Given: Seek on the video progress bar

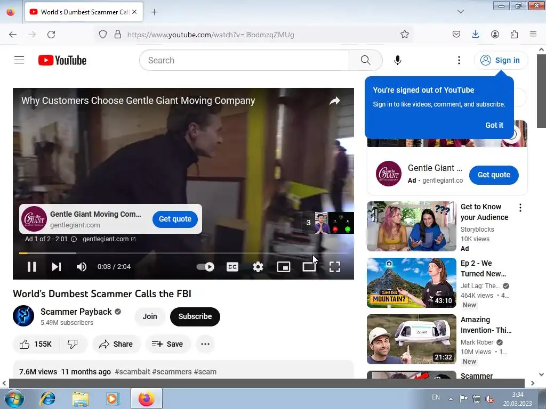Looking at the screenshot, I should [x=183, y=253].
